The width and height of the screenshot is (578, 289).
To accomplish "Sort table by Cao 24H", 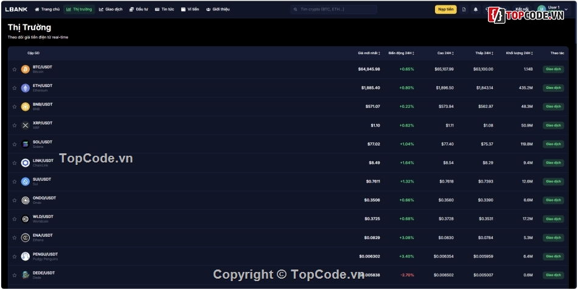I will (x=445, y=53).
